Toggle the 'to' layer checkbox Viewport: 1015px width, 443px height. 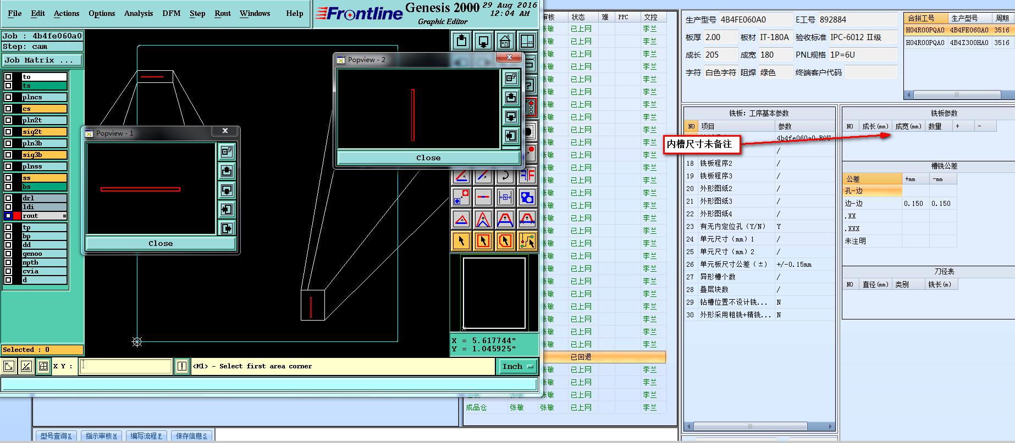point(8,77)
